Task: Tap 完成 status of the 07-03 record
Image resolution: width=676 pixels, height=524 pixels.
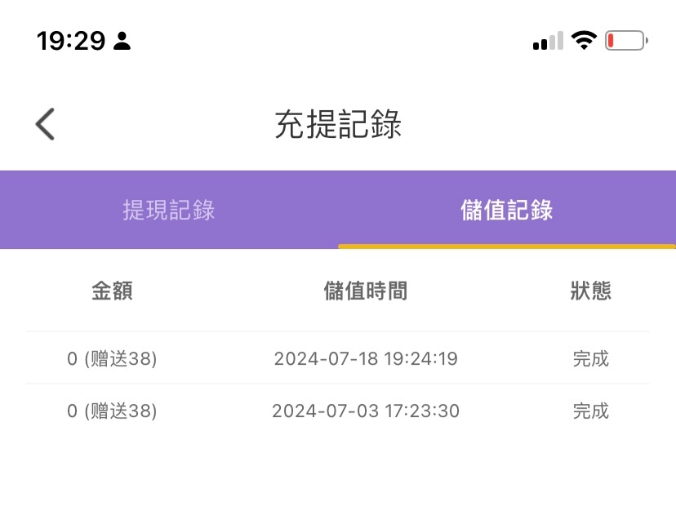Action: (590, 411)
